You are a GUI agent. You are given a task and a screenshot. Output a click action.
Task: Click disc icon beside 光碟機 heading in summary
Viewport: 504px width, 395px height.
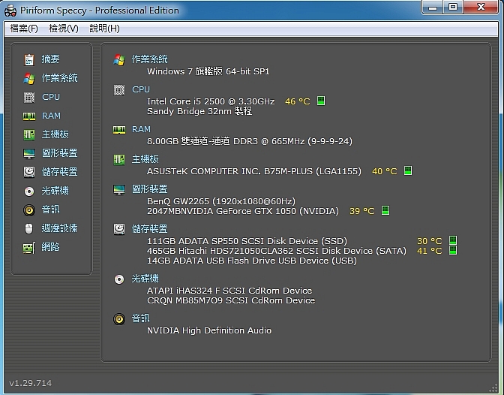(x=119, y=279)
